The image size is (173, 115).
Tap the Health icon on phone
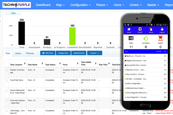pyautogui.click(x=140, y=29)
